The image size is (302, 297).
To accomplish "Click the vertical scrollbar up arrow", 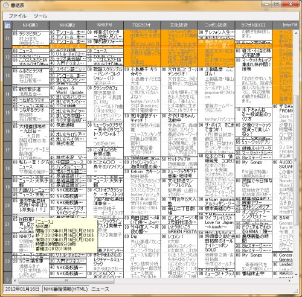I will 296,33.
